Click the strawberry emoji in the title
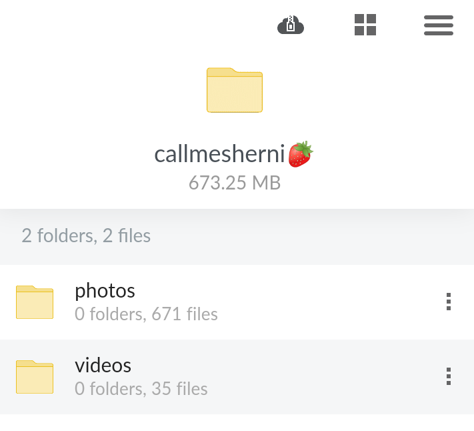The height and width of the screenshot is (431, 474). 300,154
